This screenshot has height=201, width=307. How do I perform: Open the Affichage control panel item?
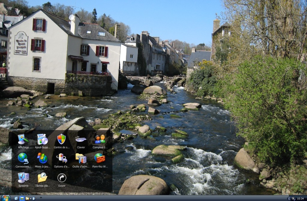tap(23, 141)
